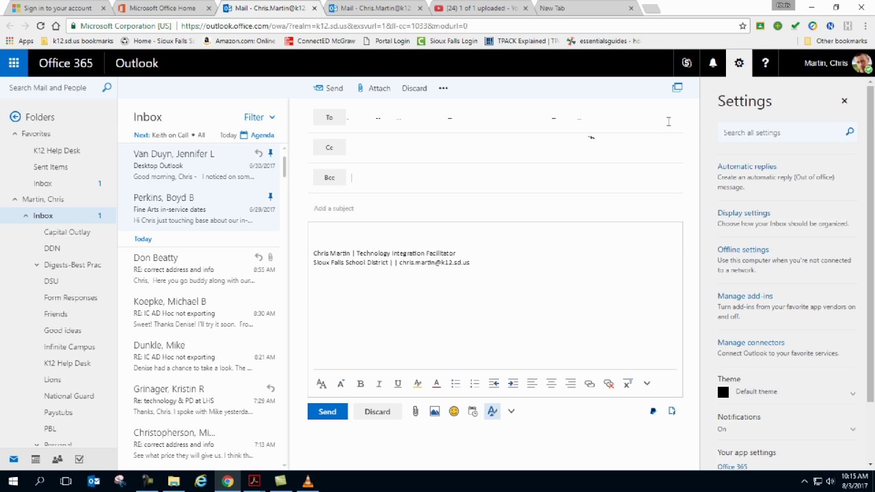This screenshot has width=875, height=492.
Task: Open text highlight color tool
Action: pyautogui.click(x=417, y=383)
